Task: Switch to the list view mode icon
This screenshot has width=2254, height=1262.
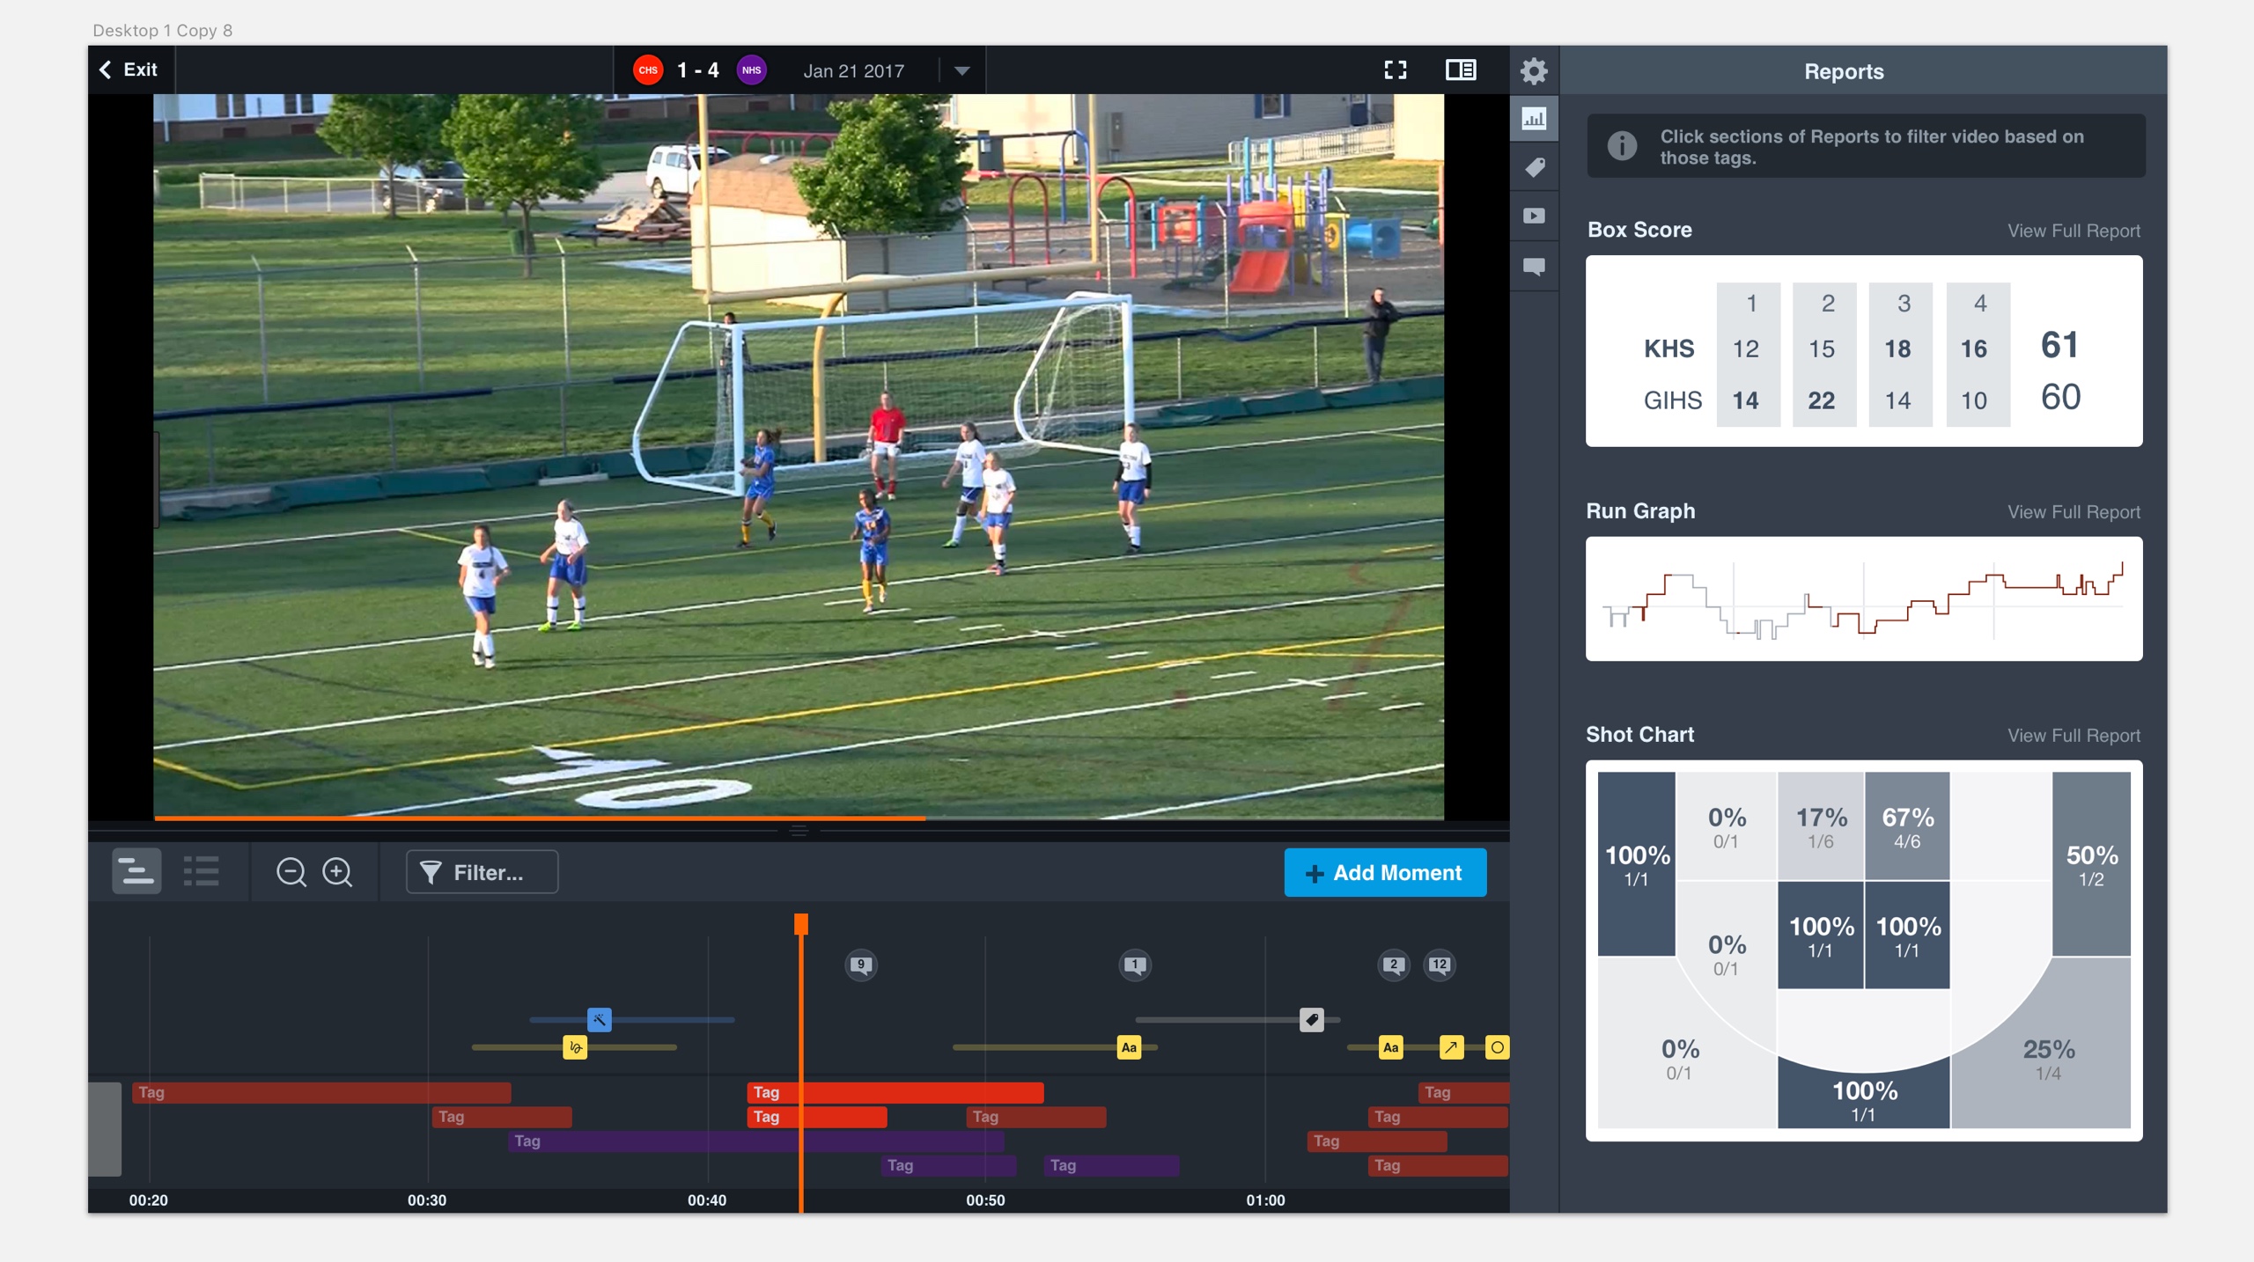Action: point(202,871)
